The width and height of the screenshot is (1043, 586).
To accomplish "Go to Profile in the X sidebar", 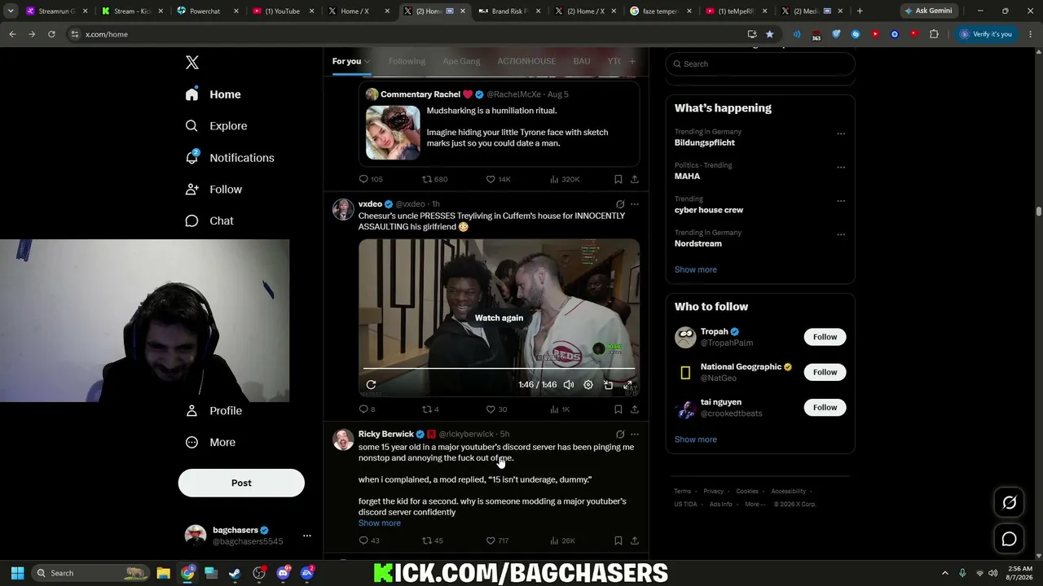I will (x=213, y=411).
